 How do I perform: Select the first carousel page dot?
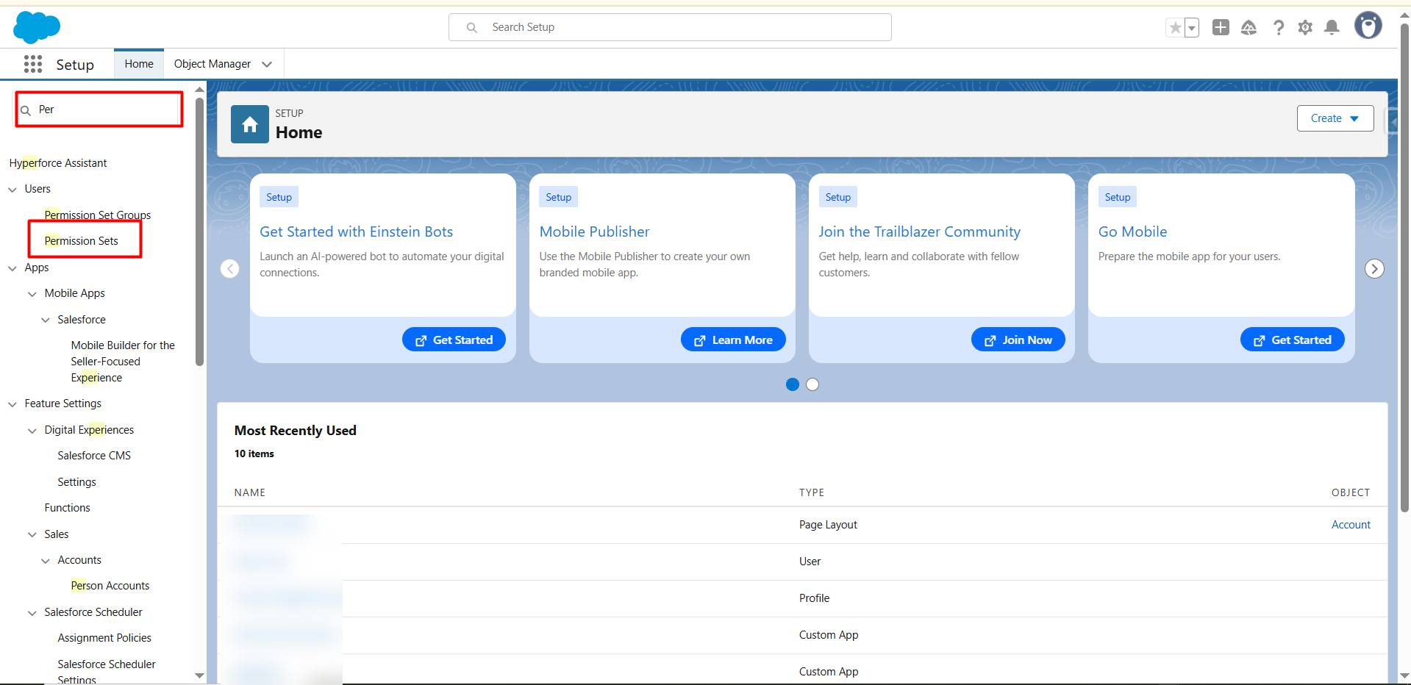pyautogui.click(x=793, y=384)
